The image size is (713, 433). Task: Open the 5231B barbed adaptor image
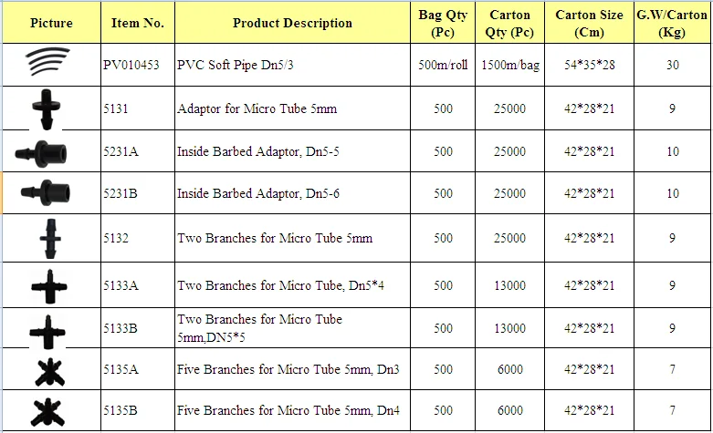point(43,192)
